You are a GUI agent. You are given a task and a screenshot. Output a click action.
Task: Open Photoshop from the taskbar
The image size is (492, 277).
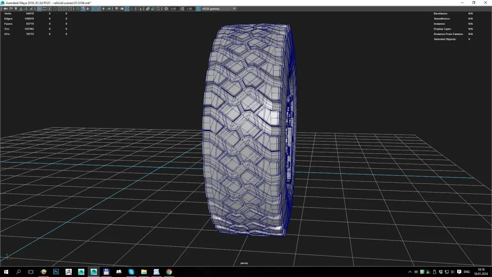pyautogui.click(x=56, y=272)
